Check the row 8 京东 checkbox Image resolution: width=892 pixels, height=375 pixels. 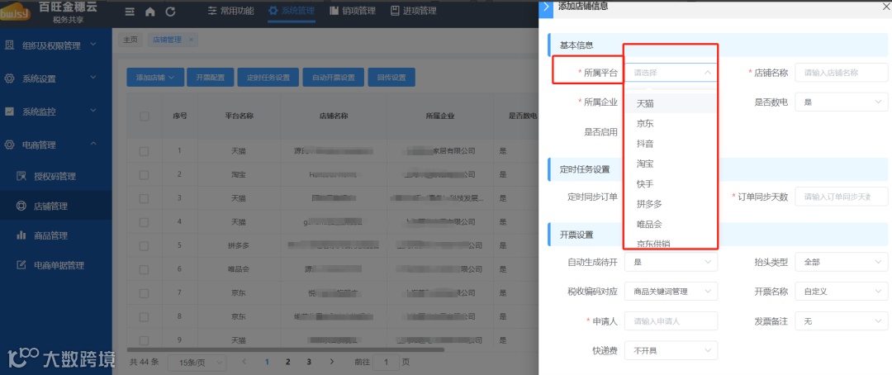(x=144, y=316)
